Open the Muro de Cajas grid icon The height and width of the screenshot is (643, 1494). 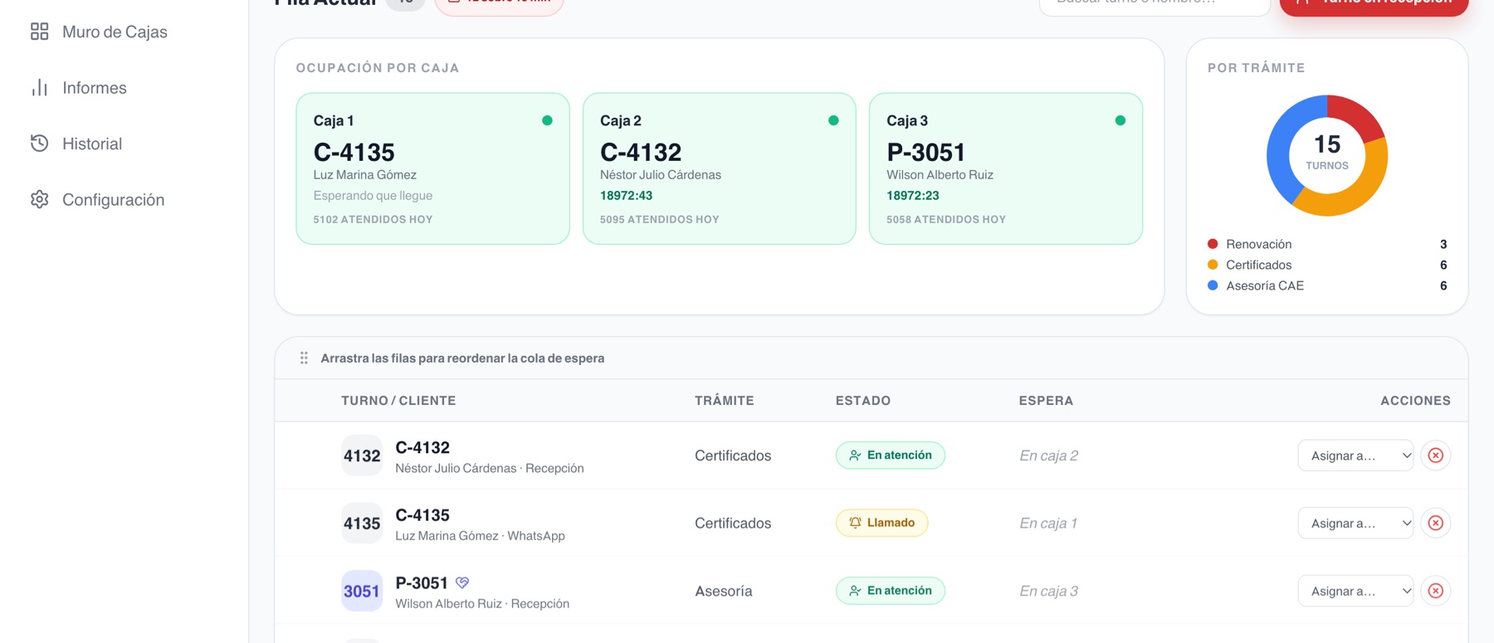pyautogui.click(x=39, y=32)
